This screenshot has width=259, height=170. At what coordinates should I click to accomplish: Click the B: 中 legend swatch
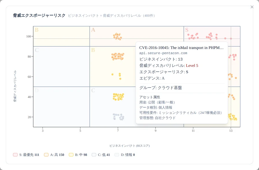point(71,155)
